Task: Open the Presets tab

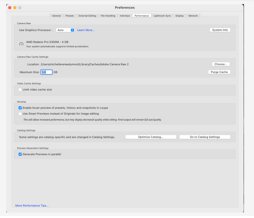Action: pos(70,16)
